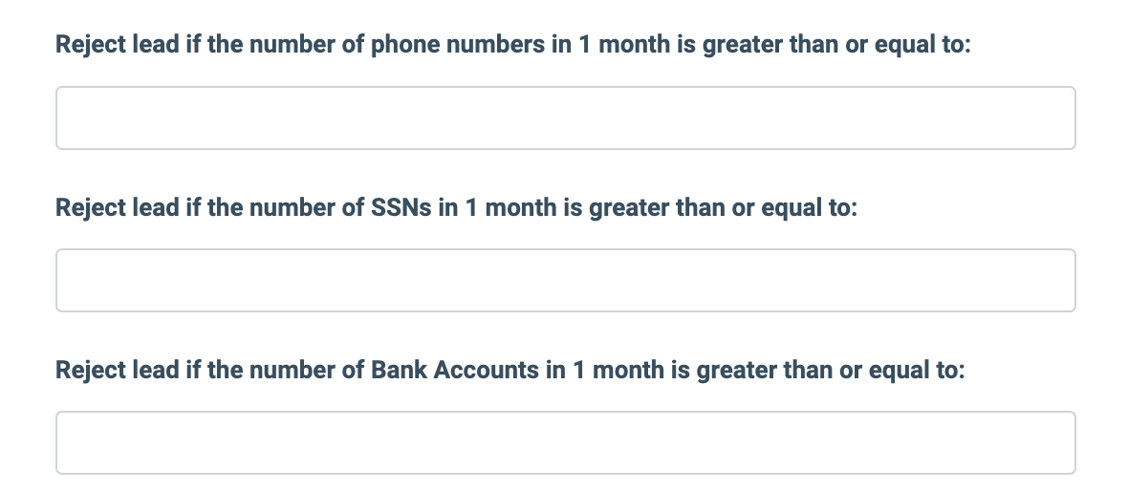The width and height of the screenshot is (1128, 491).
Task: Click the SSNs reject lead label text
Action: pos(456,208)
